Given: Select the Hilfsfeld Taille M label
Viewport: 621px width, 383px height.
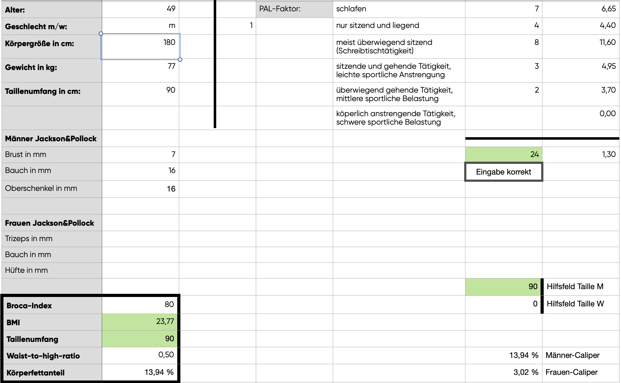Looking at the screenshot, I should point(575,286).
